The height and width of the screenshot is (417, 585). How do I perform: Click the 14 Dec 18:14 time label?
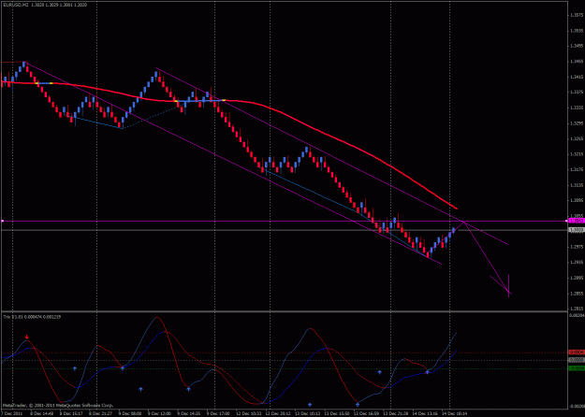(x=453, y=413)
